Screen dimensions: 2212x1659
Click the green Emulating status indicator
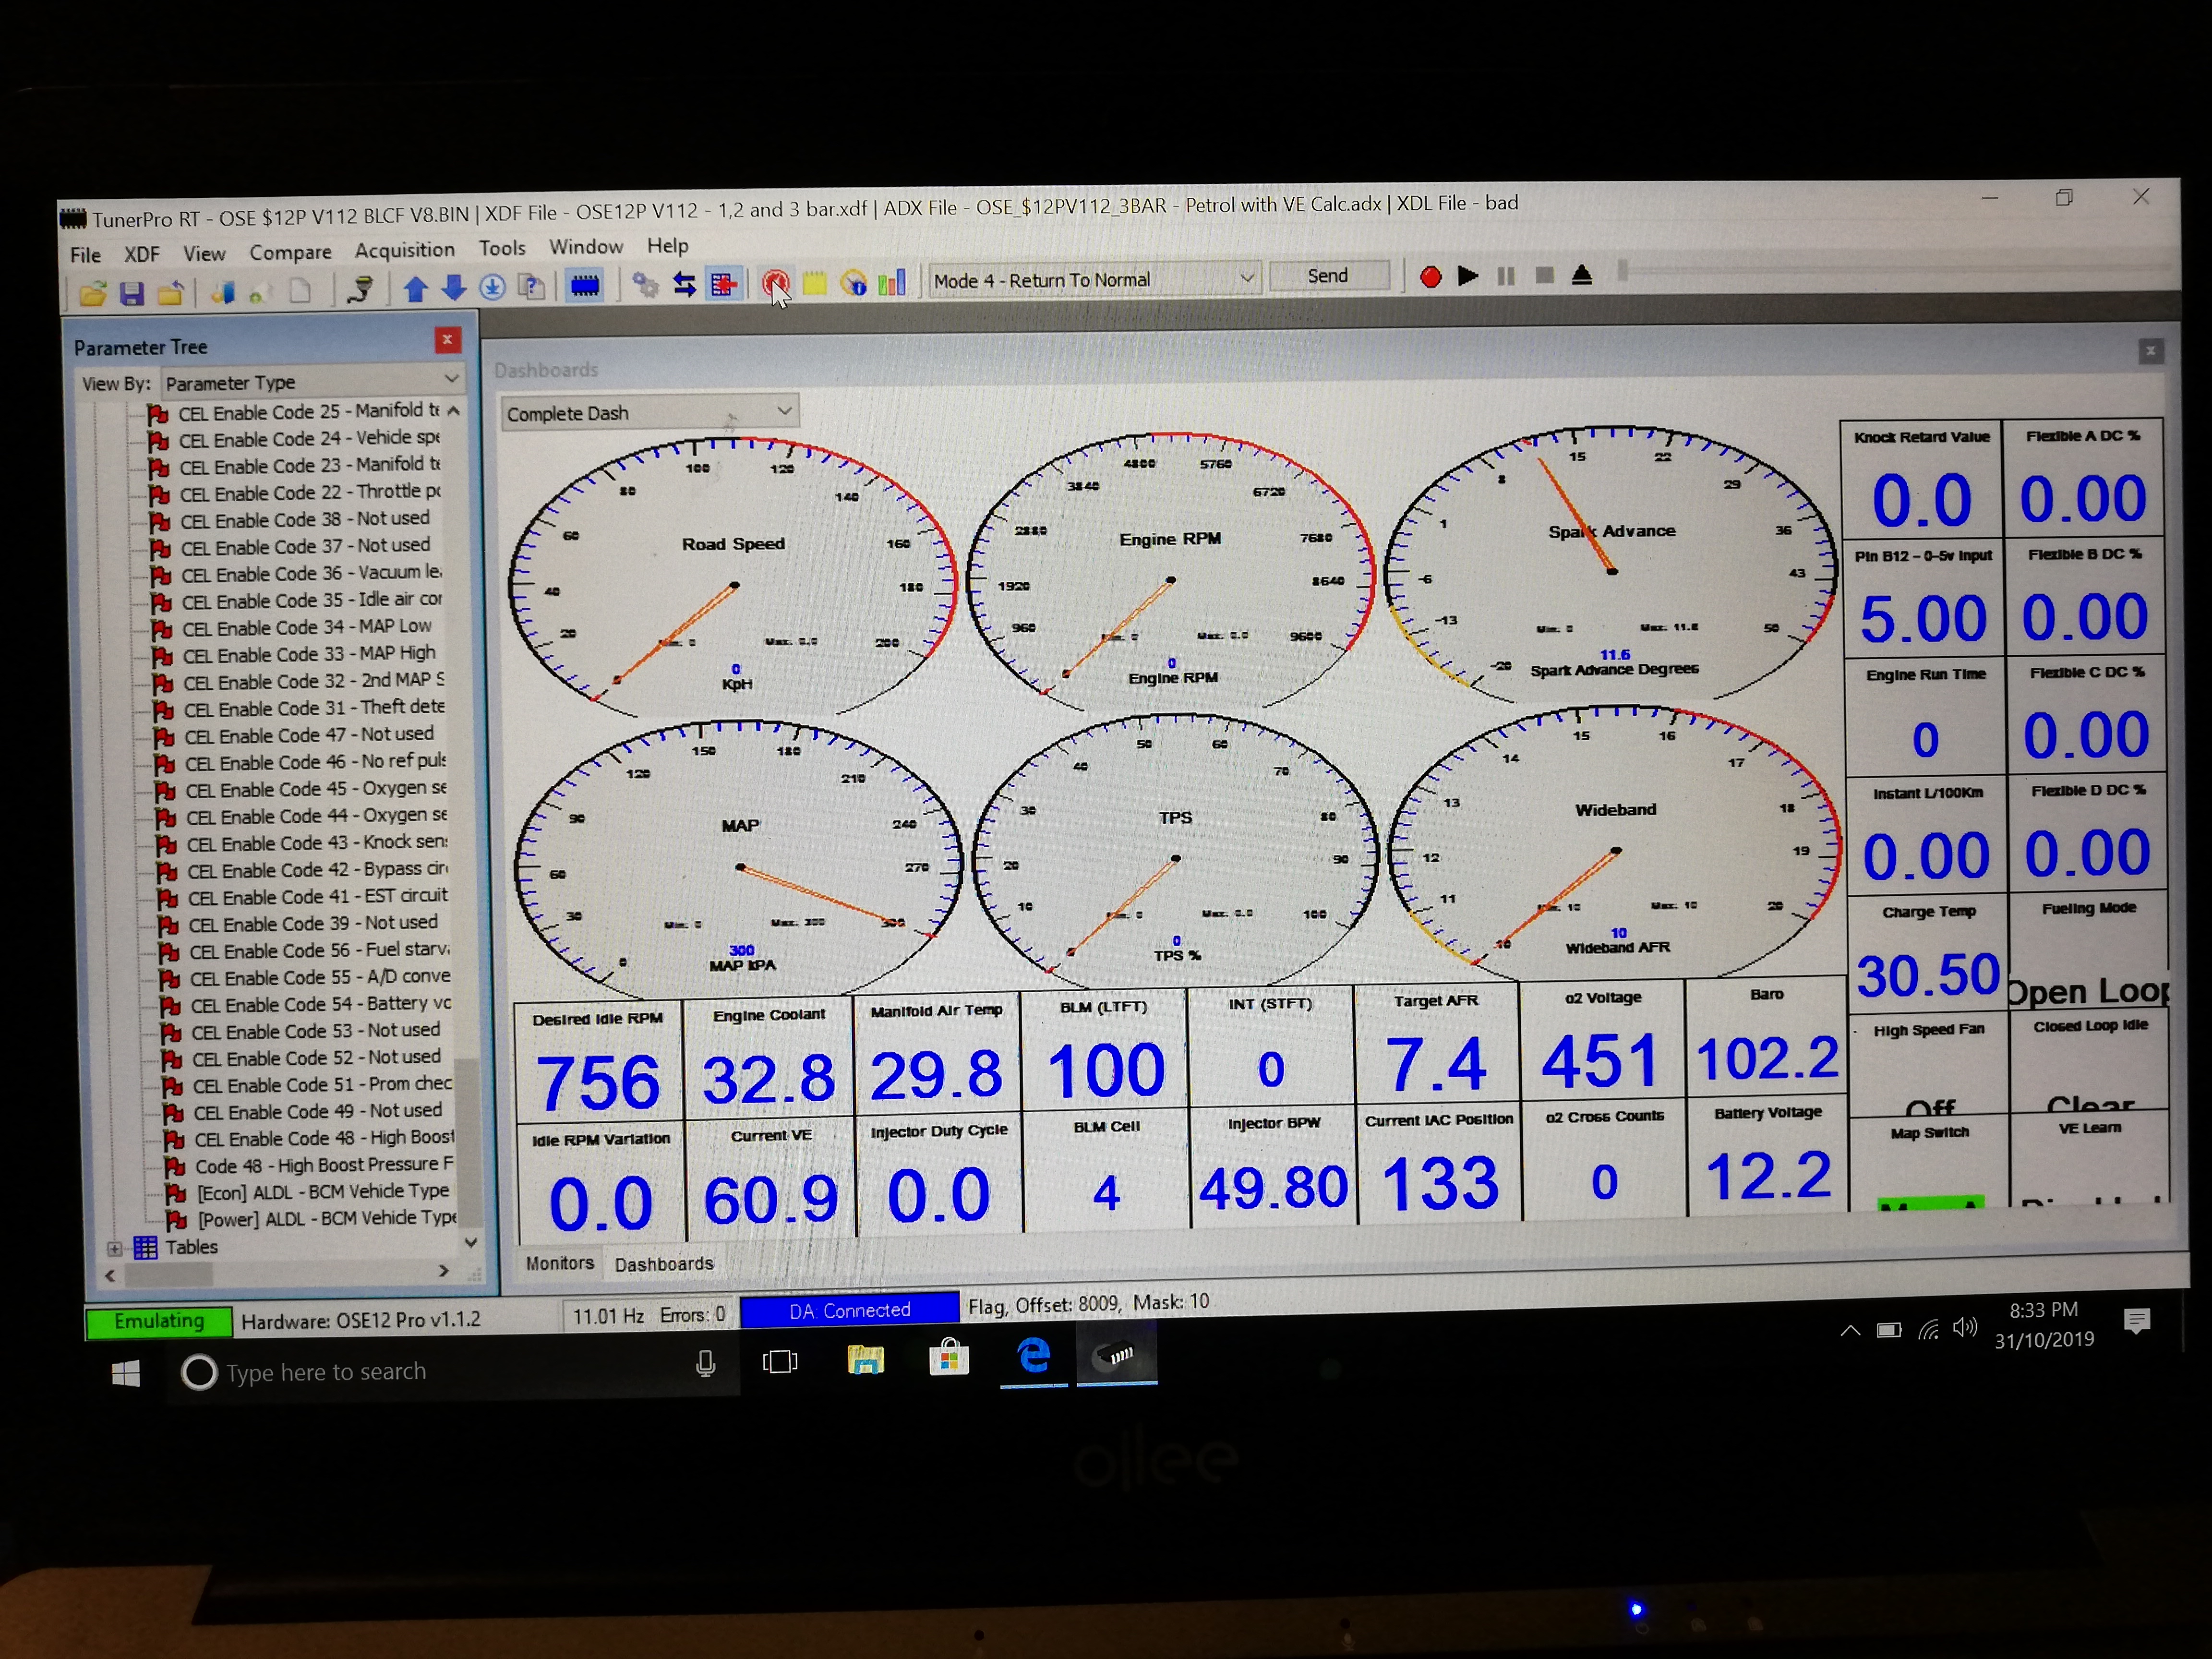159,1322
